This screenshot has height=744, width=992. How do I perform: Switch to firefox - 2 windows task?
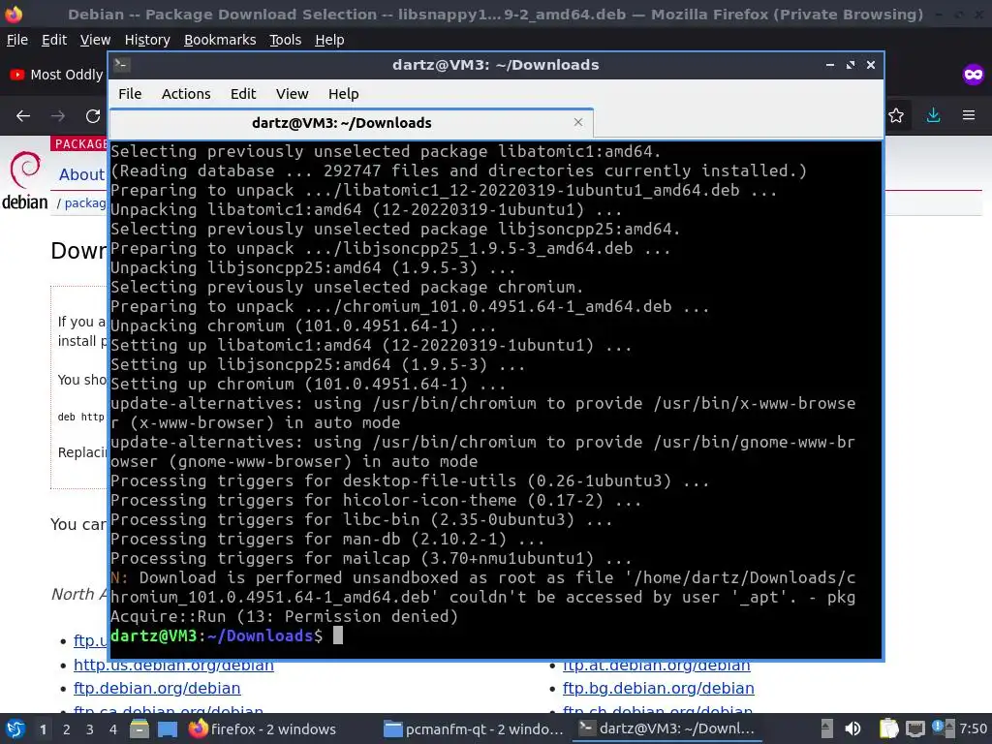pyautogui.click(x=263, y=728)
